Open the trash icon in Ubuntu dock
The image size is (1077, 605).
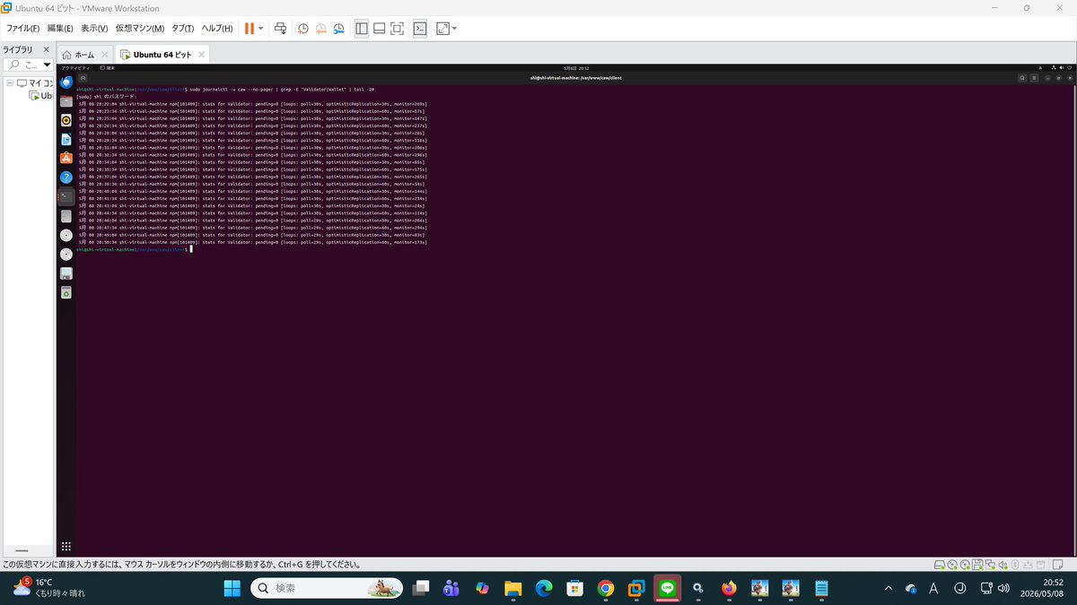click(x=66, y=292)
